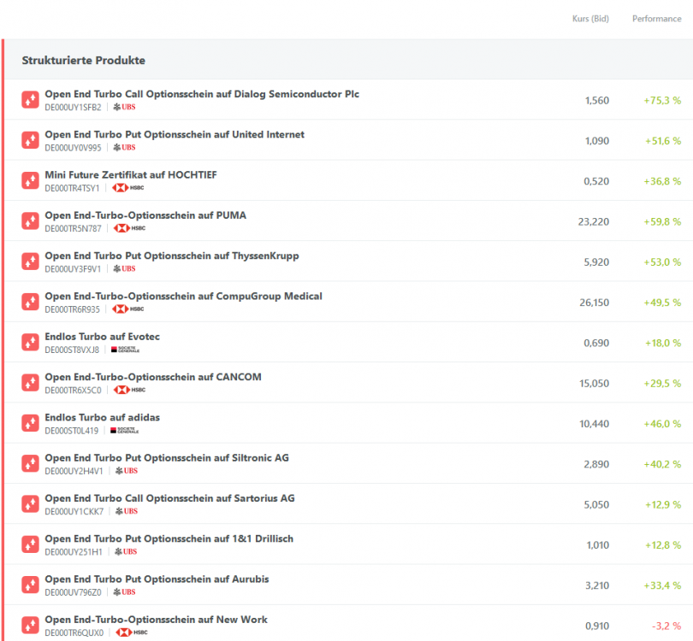Select ISIN DE000UY0V995

[x=73, y=148]
